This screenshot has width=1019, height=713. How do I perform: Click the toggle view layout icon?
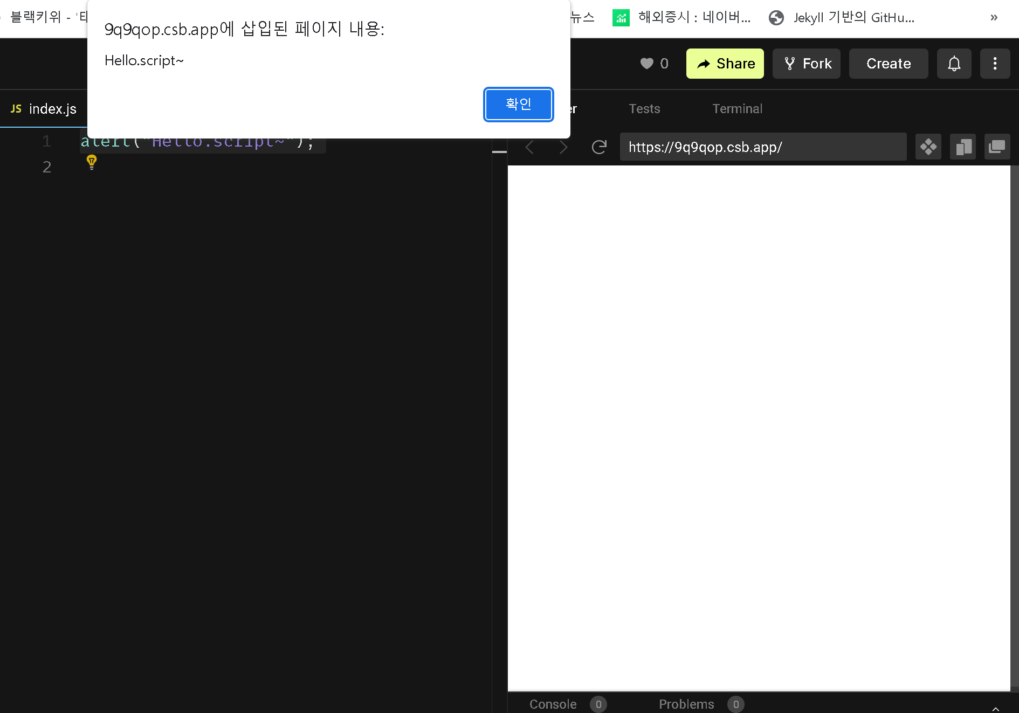pos(963,147)
